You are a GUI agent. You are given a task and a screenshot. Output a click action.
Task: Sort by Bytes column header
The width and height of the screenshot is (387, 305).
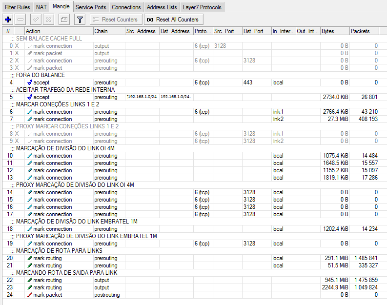[x=335, y=31]
